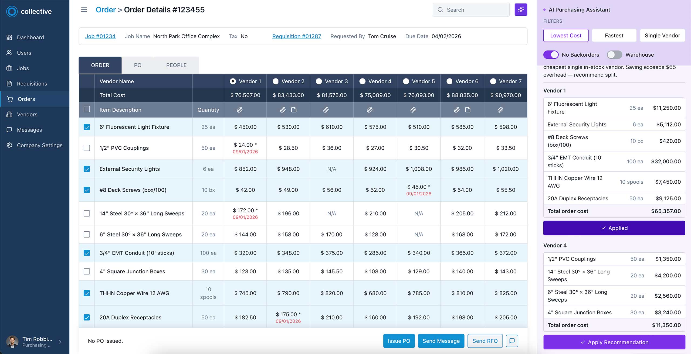Disable the No Backorders toggle
The width and height of the screenshot is (691, 354).
tap(551, 55)
